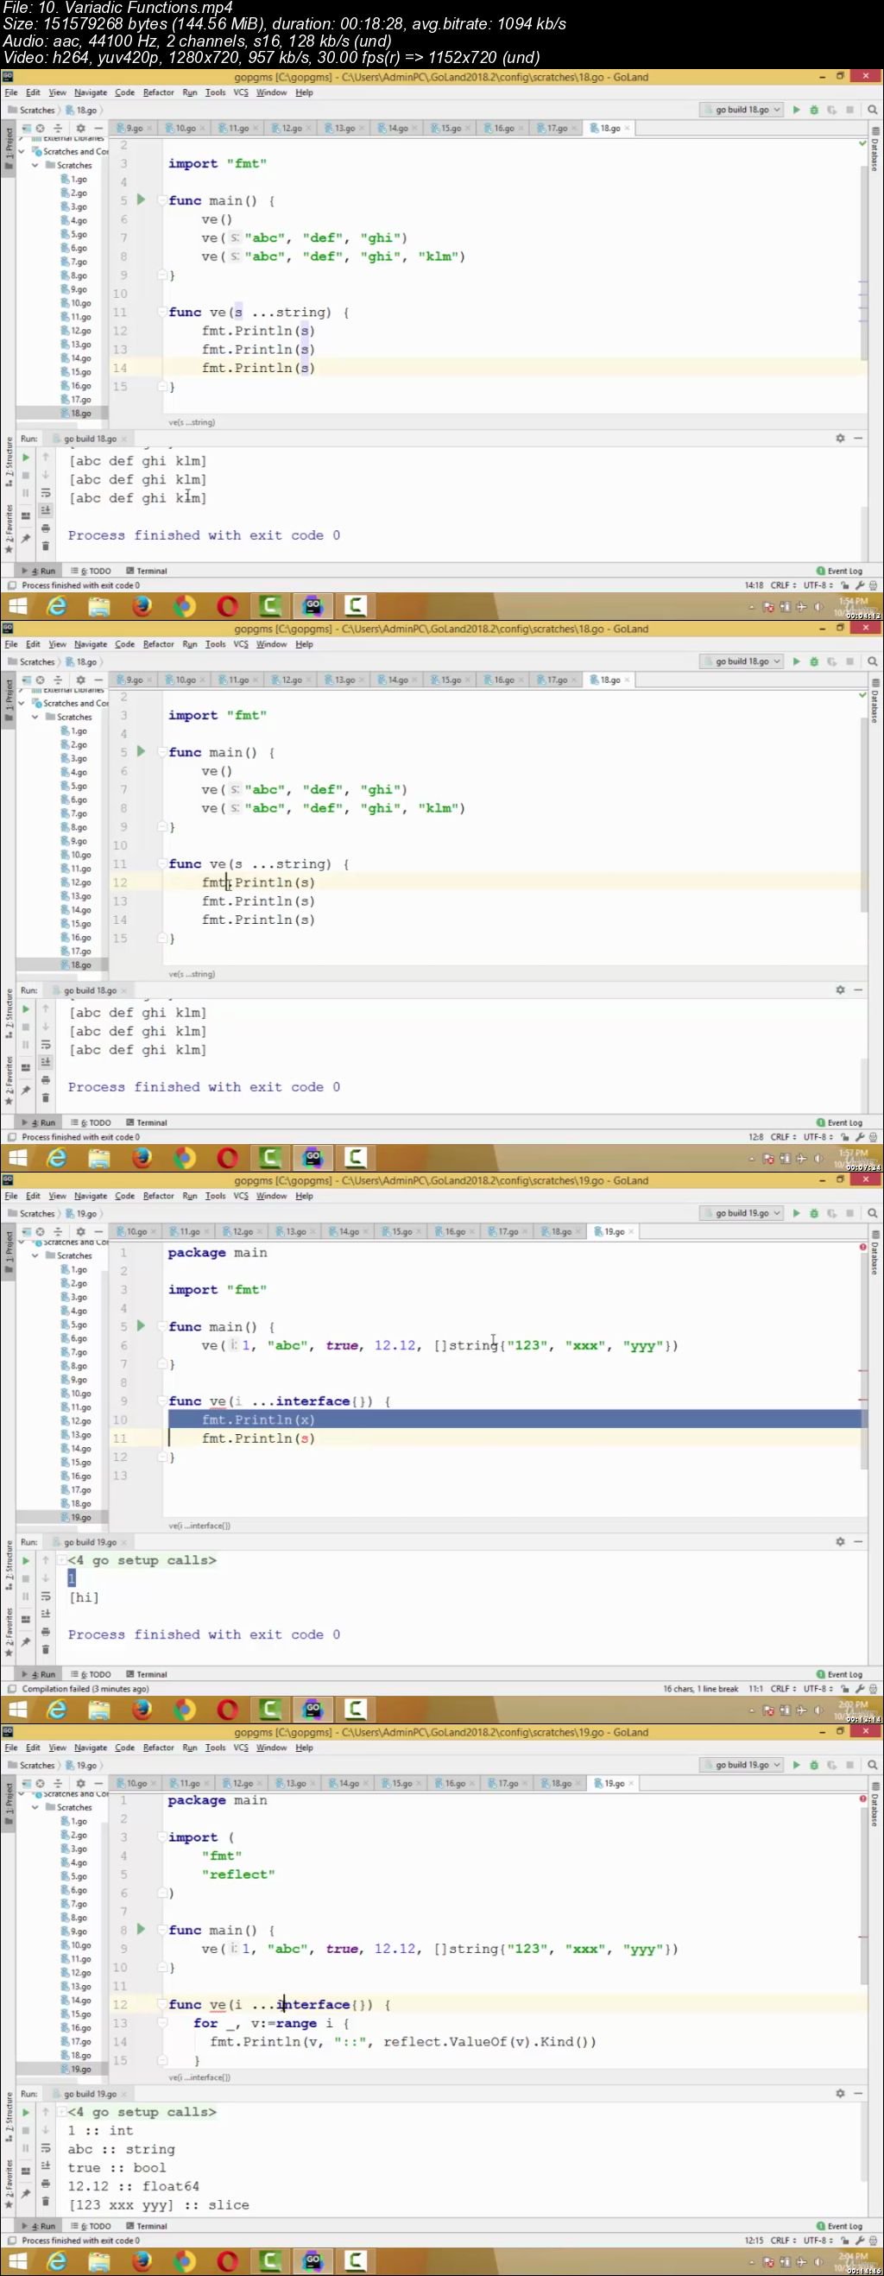
Task: Open the Window menu in the bottom frame
Action: click(271, 1748)
